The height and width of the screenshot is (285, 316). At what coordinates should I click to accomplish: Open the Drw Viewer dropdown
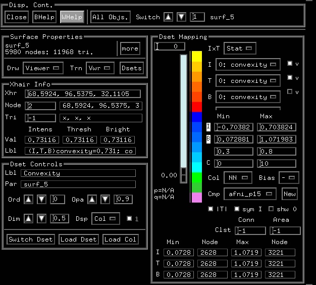coord(43,68)
